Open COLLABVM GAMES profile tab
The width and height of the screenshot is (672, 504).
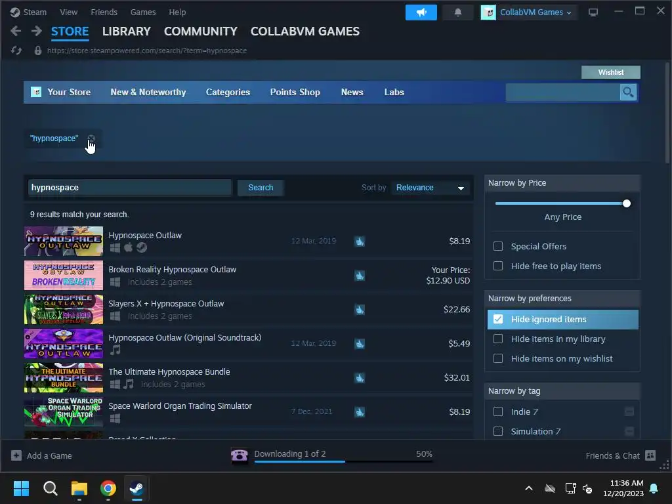[x=305, y=31]
